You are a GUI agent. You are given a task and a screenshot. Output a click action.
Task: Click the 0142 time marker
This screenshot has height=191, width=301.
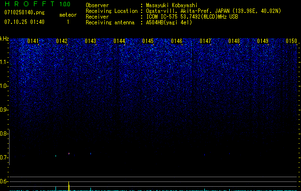tap(62, 41)
